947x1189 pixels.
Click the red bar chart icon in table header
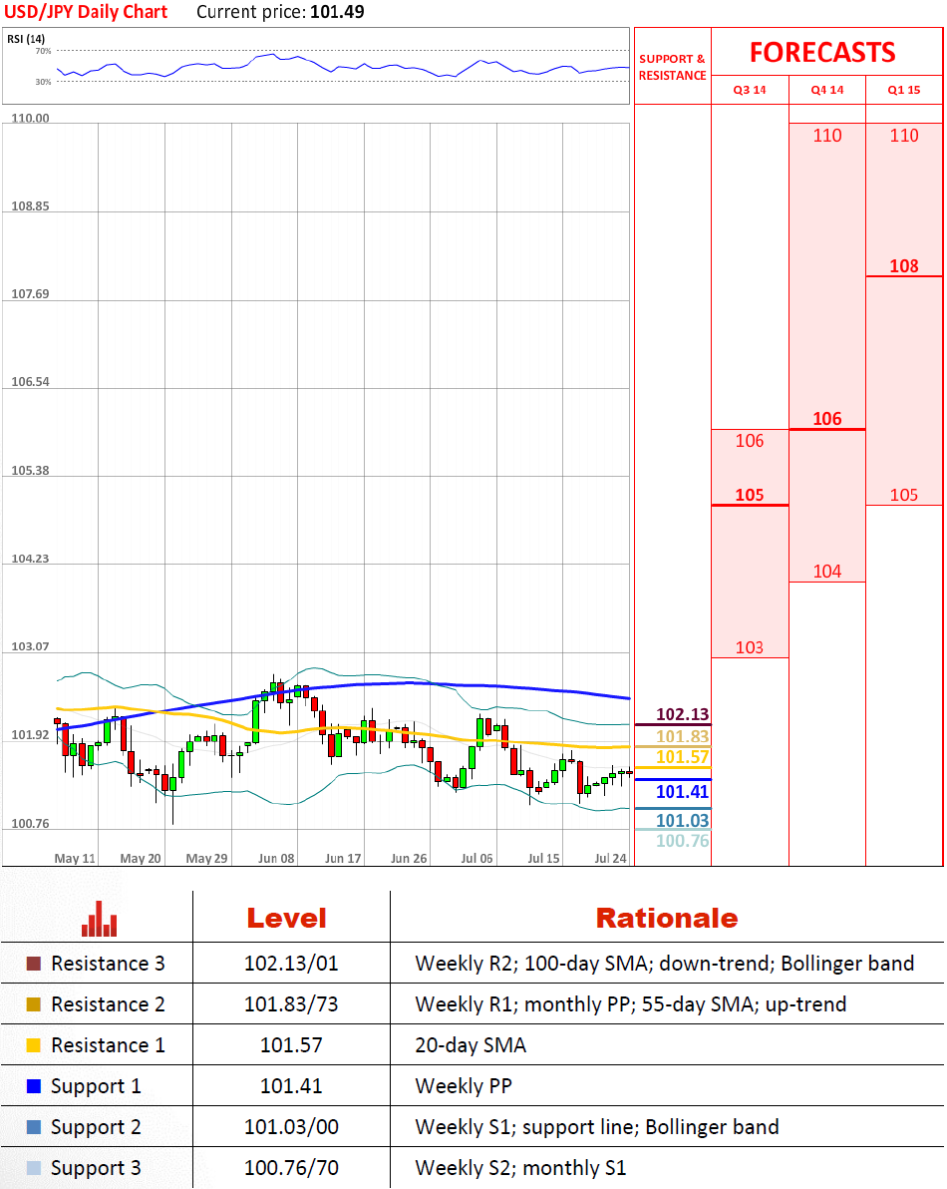pyautogui.click(x=100, y=919)
